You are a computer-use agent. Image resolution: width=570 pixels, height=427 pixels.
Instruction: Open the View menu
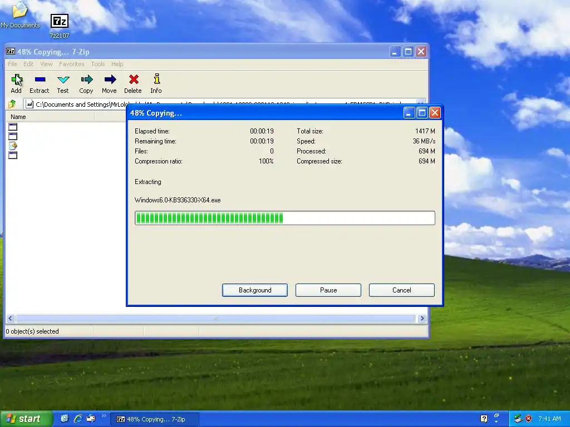click(x=46, y=64)
